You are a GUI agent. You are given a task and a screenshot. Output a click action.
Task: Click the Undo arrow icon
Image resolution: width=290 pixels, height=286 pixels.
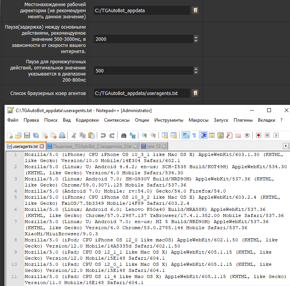(x=103, y=135)
